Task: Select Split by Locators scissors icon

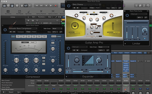Action: point(53,12)
